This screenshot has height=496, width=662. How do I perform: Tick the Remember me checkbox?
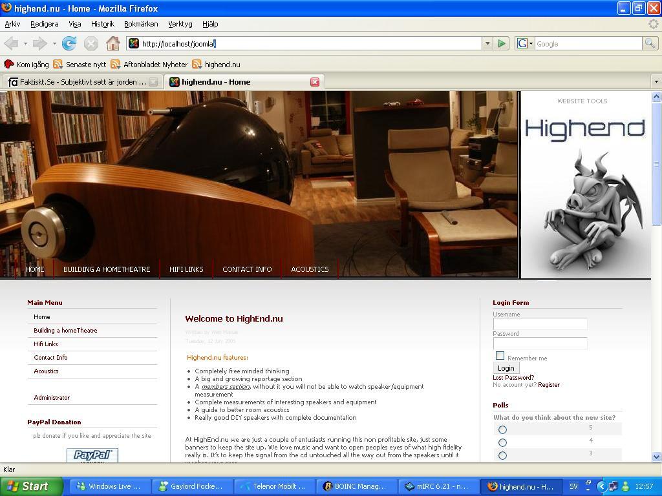[x=500, y=356]
